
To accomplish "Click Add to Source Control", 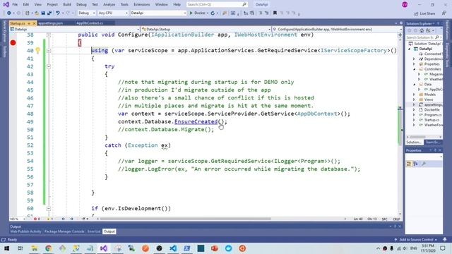I will pyautogui.click(x=416, y=240).
